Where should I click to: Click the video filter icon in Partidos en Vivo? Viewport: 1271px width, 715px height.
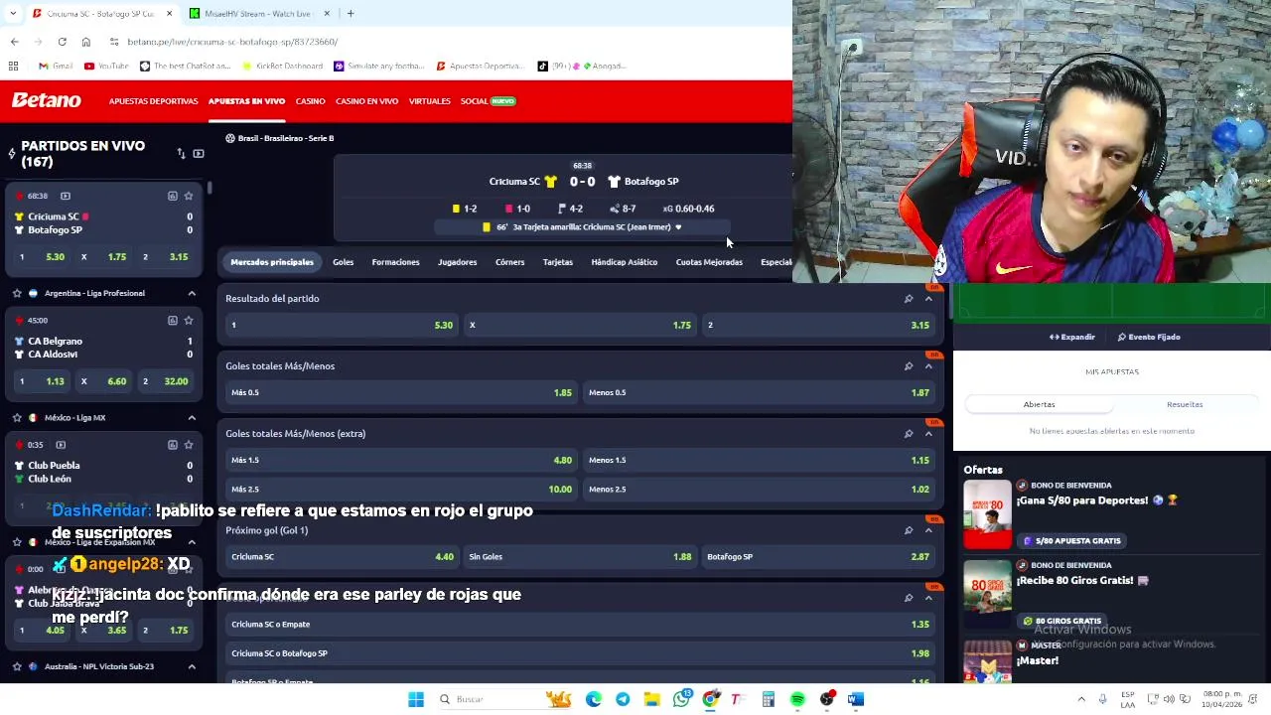(199, 154)
